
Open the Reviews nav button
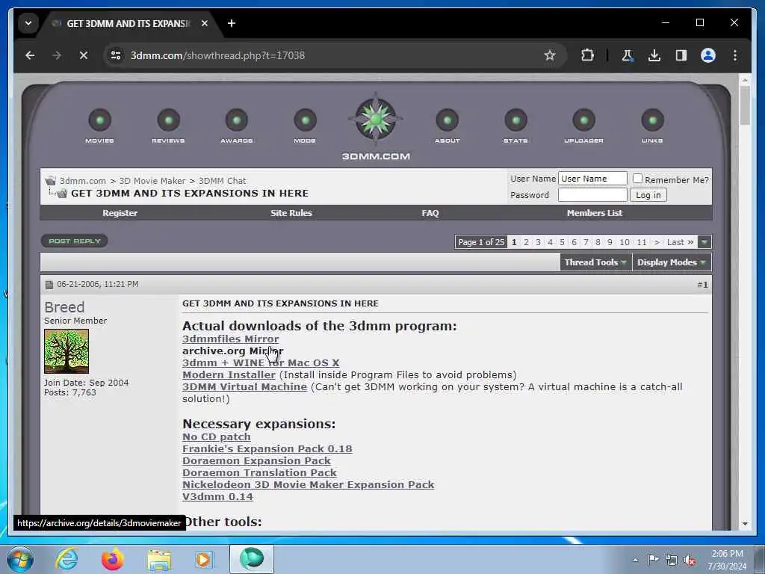pyautogui.click(x=168, y=125)
